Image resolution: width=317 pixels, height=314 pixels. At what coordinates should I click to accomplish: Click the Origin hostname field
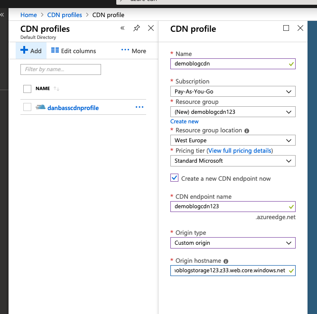233,270
